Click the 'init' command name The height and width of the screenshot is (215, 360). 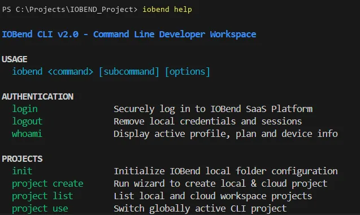point(22,171)
